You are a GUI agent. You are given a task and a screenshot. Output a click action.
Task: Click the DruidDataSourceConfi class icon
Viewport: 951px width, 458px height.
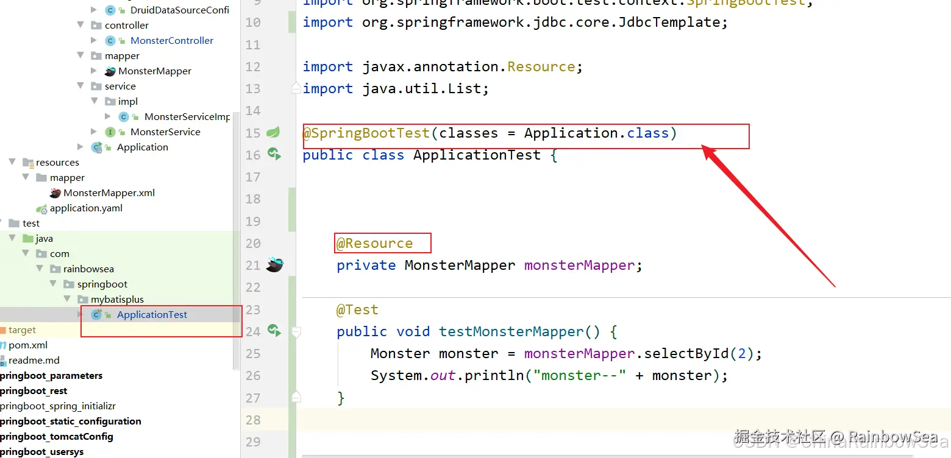pos(110,10)
